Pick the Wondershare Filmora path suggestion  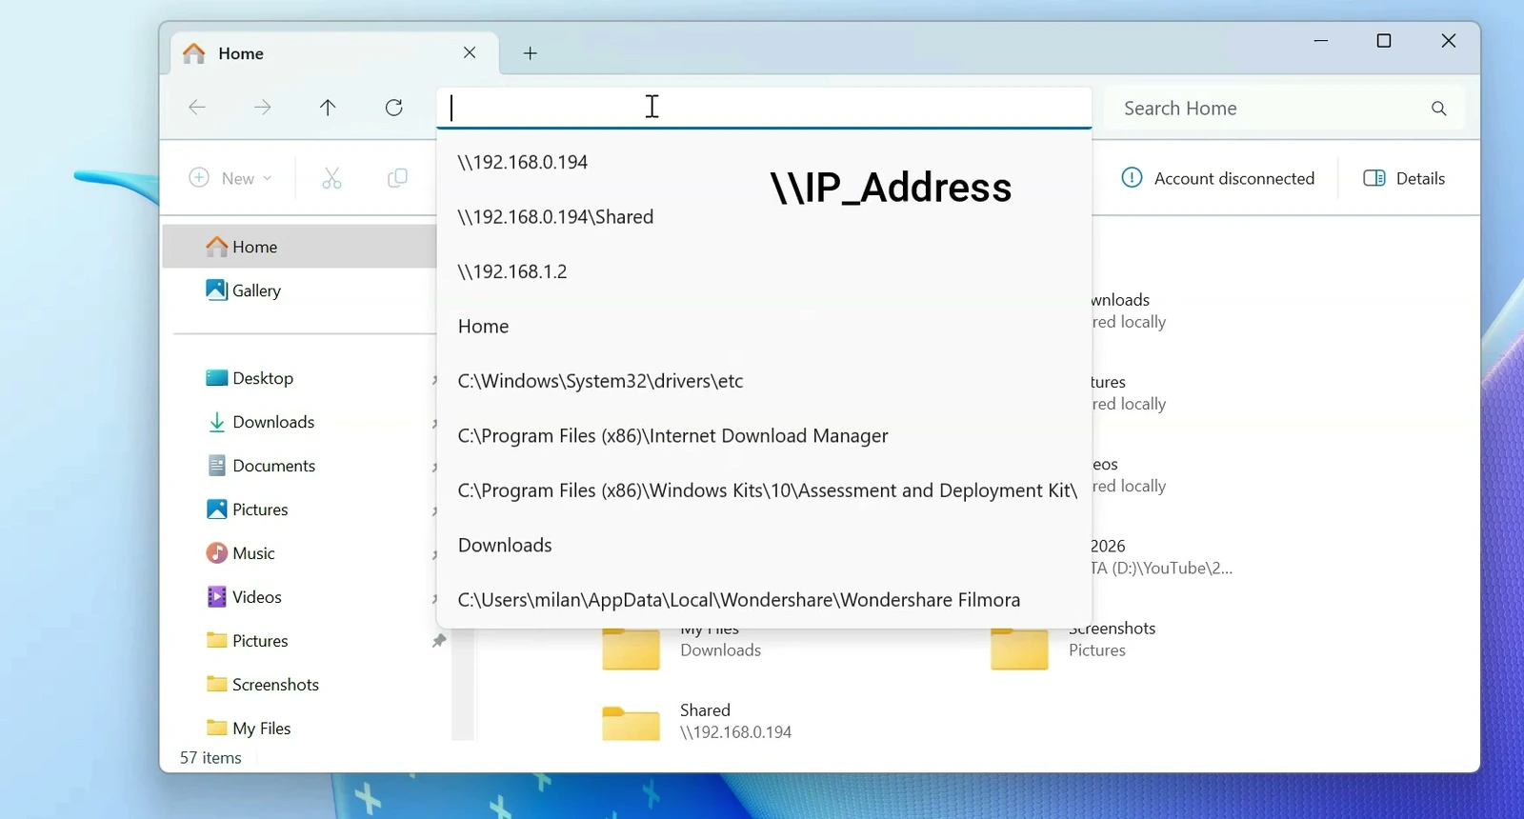click(764, 600)
